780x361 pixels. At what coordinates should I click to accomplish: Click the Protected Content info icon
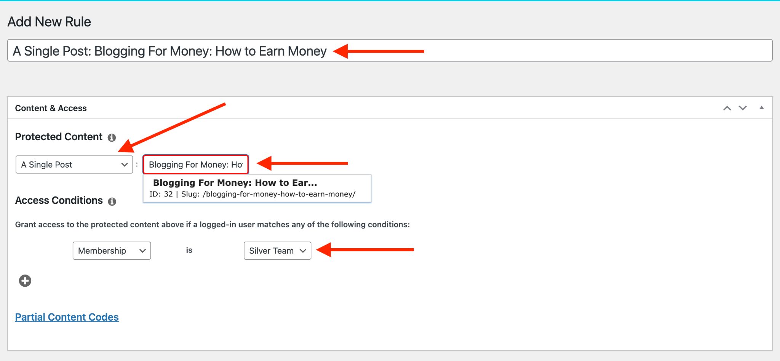112,137
